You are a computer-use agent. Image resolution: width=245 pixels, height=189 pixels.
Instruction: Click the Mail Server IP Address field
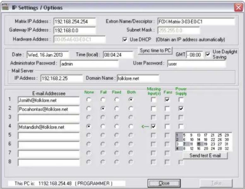coord(62,78)
